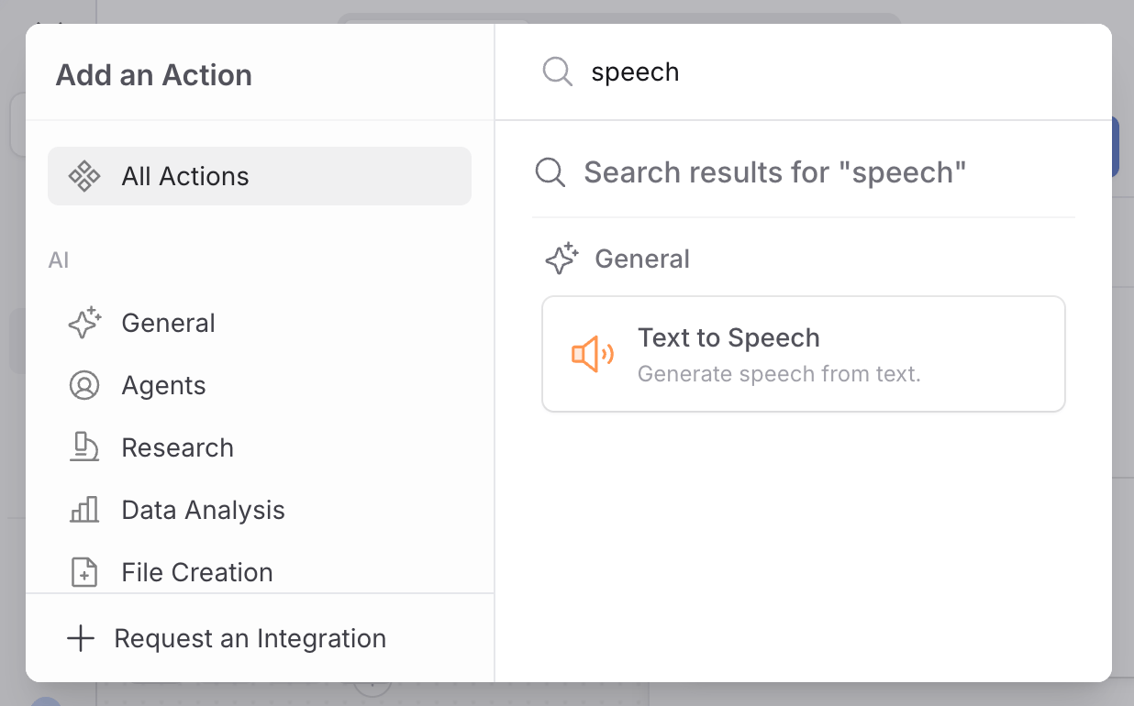Click the AI section label in sidebar
Image resolution: width=1134 pixels, height=706 pixels.
[59, 260]
